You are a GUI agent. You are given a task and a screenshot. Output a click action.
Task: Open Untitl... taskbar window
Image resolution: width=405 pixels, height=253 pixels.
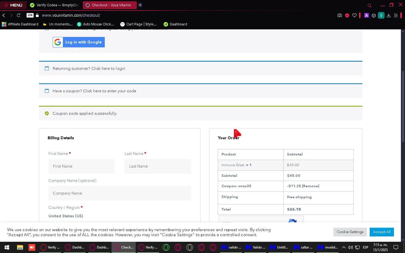tap(279, 247)
